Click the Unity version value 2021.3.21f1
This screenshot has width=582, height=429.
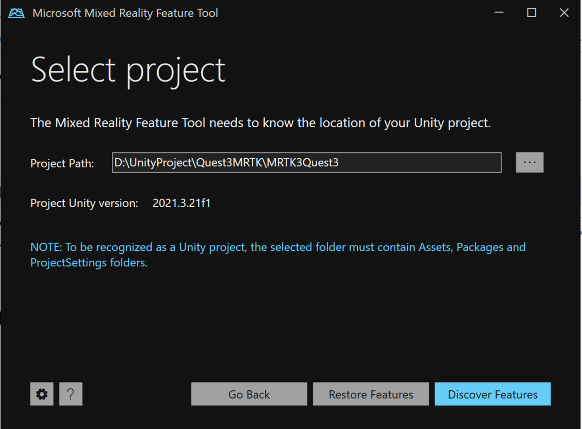click(x=181, y=203)
